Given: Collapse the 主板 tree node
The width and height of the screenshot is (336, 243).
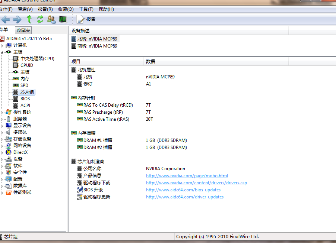Looking at the screenshot, I should click(2, 52).
